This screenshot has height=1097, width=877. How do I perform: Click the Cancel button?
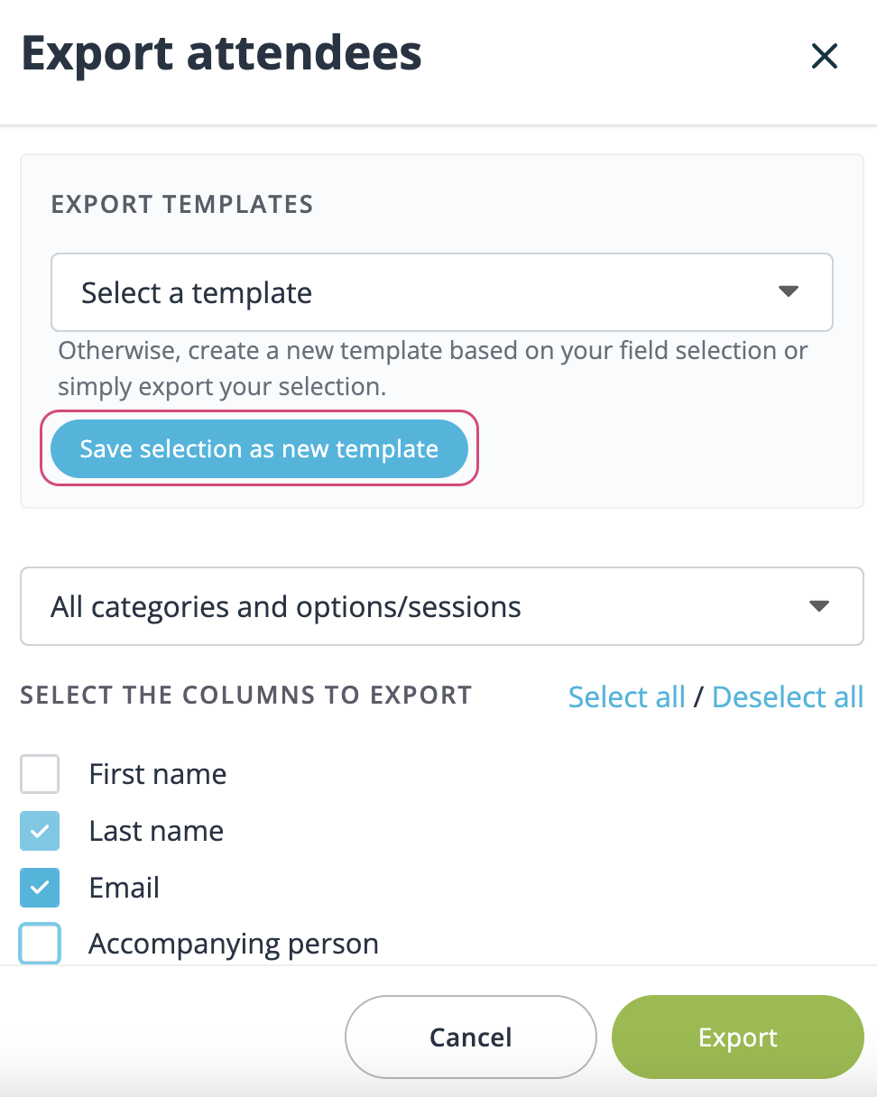pos(470,1037)
